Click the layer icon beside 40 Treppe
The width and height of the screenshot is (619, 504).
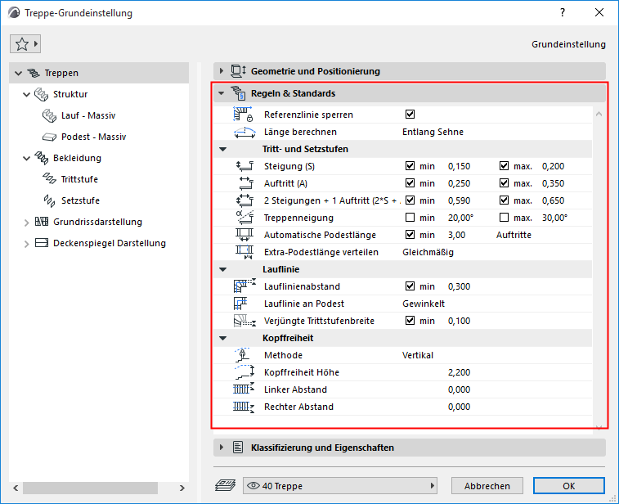click(226, 485)
